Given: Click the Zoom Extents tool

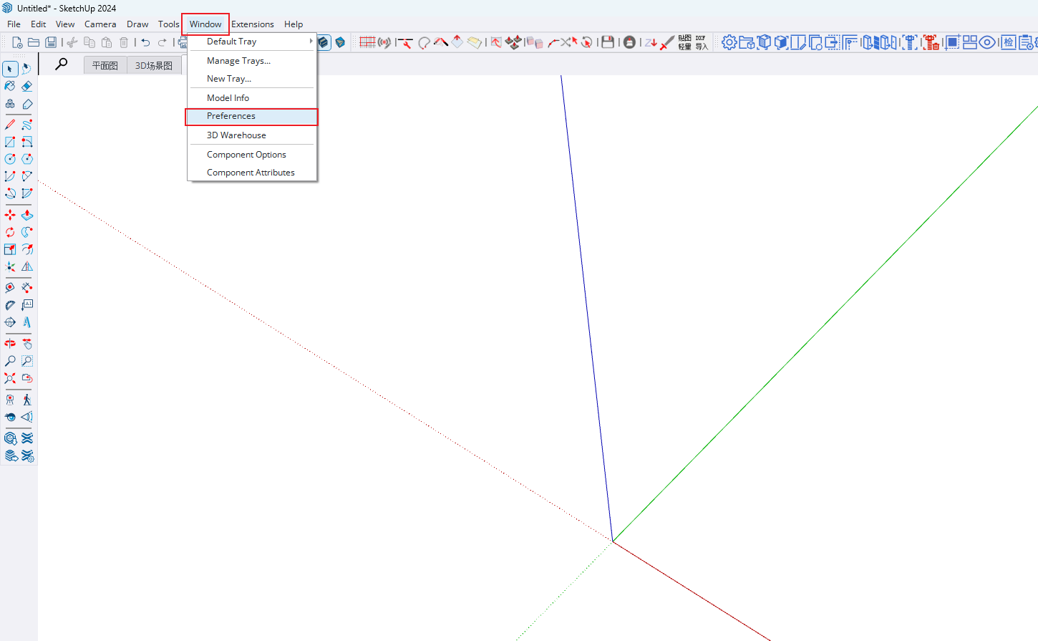Looking at the screenshot, I should (x=10, y=378).
